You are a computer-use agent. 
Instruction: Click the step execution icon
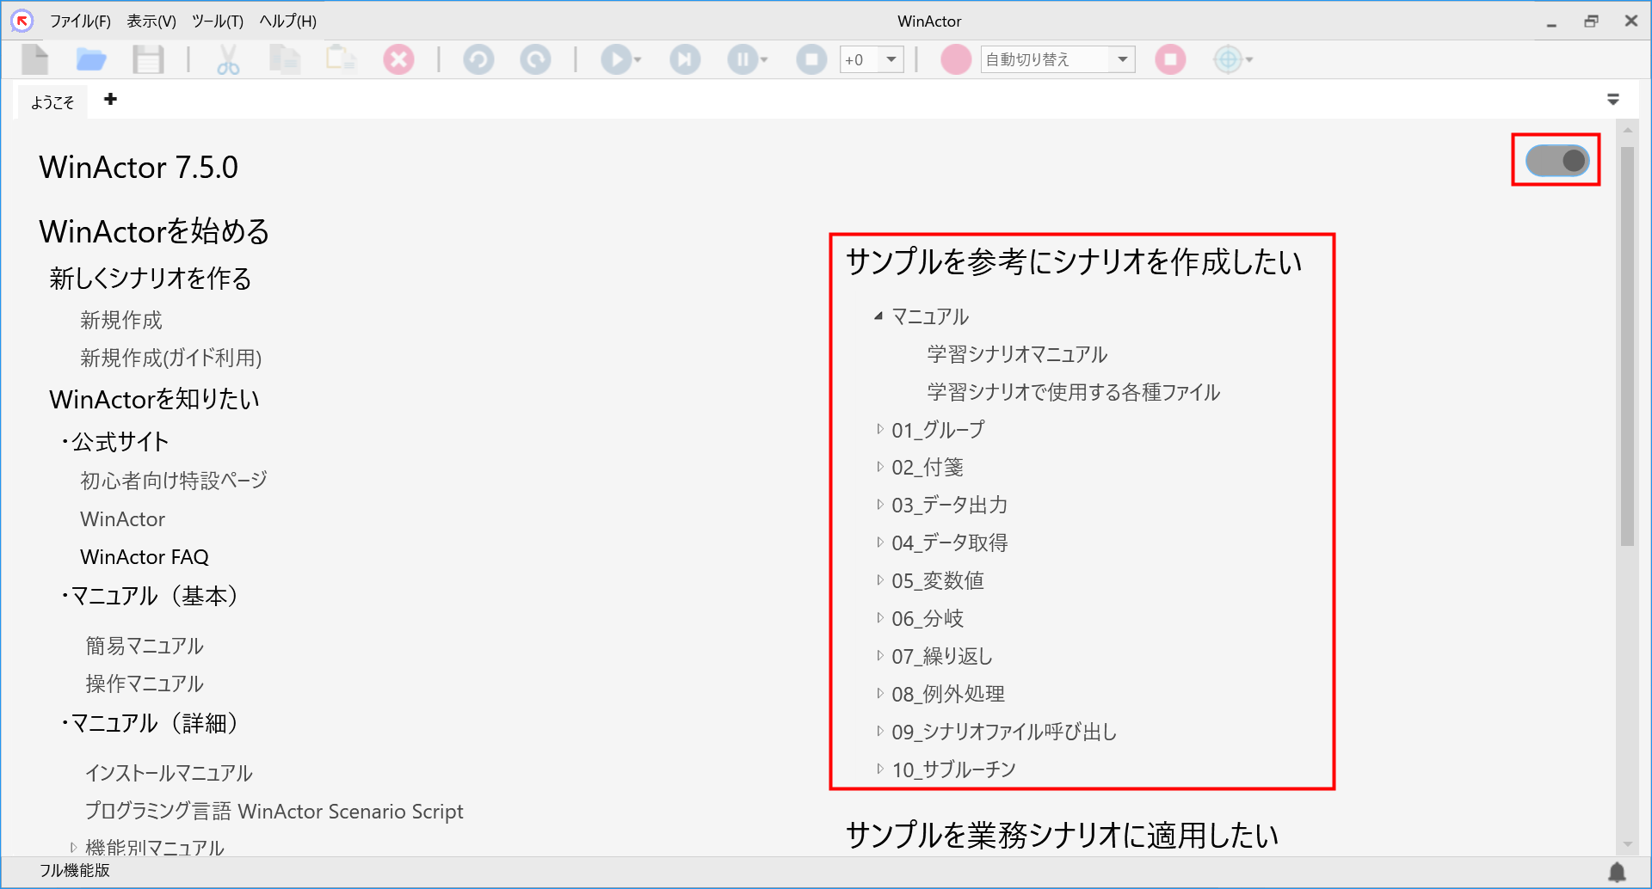685,59
